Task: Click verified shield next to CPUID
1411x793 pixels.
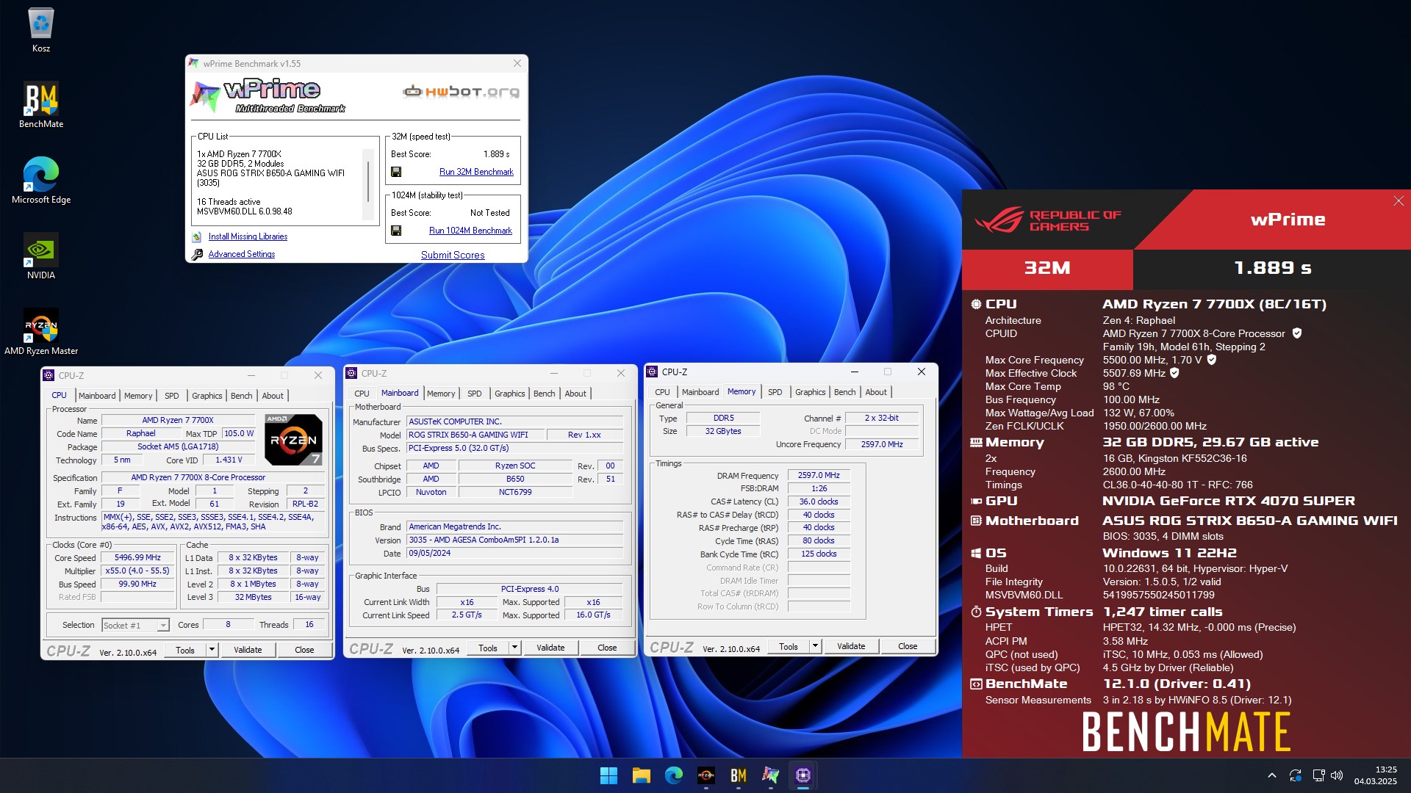Action: tap(1297, 333)
